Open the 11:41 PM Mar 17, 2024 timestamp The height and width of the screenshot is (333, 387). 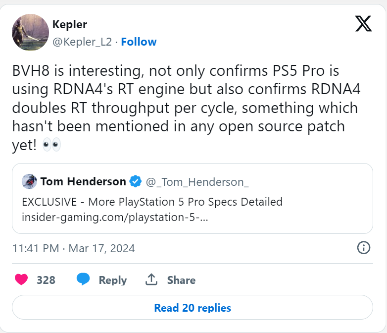coord(74,248)
